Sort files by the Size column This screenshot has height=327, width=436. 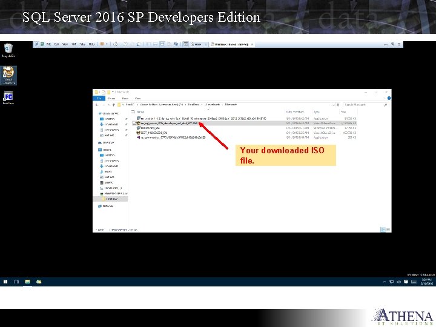coord(344,112)
